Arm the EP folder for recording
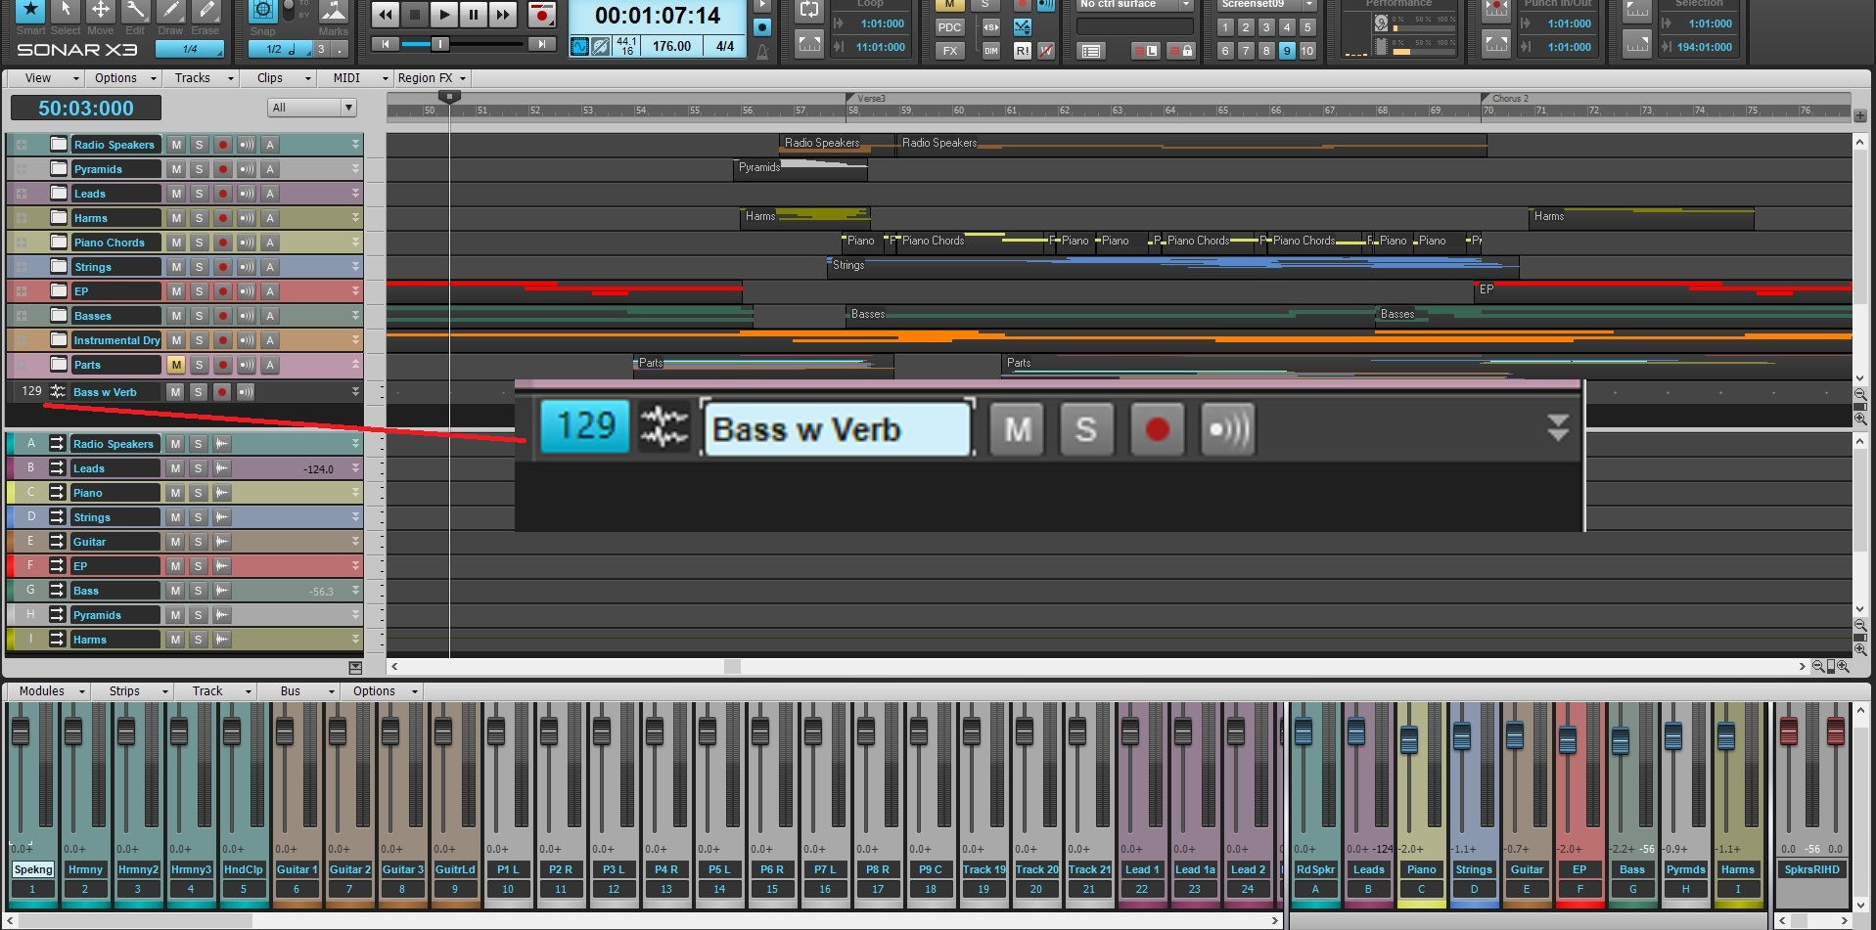 223,291
